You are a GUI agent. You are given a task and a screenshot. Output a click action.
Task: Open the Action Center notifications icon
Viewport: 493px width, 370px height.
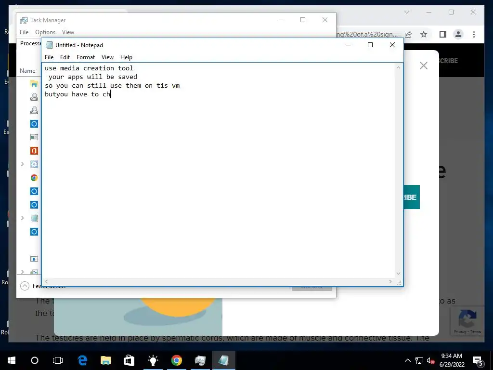[x=478, y=361]
